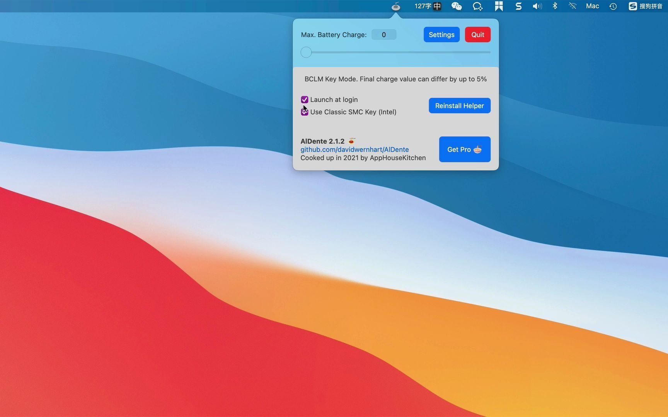Toggle the Launch at login checkbox
Viewport: 668px width, 417px height.
(305, 100)
